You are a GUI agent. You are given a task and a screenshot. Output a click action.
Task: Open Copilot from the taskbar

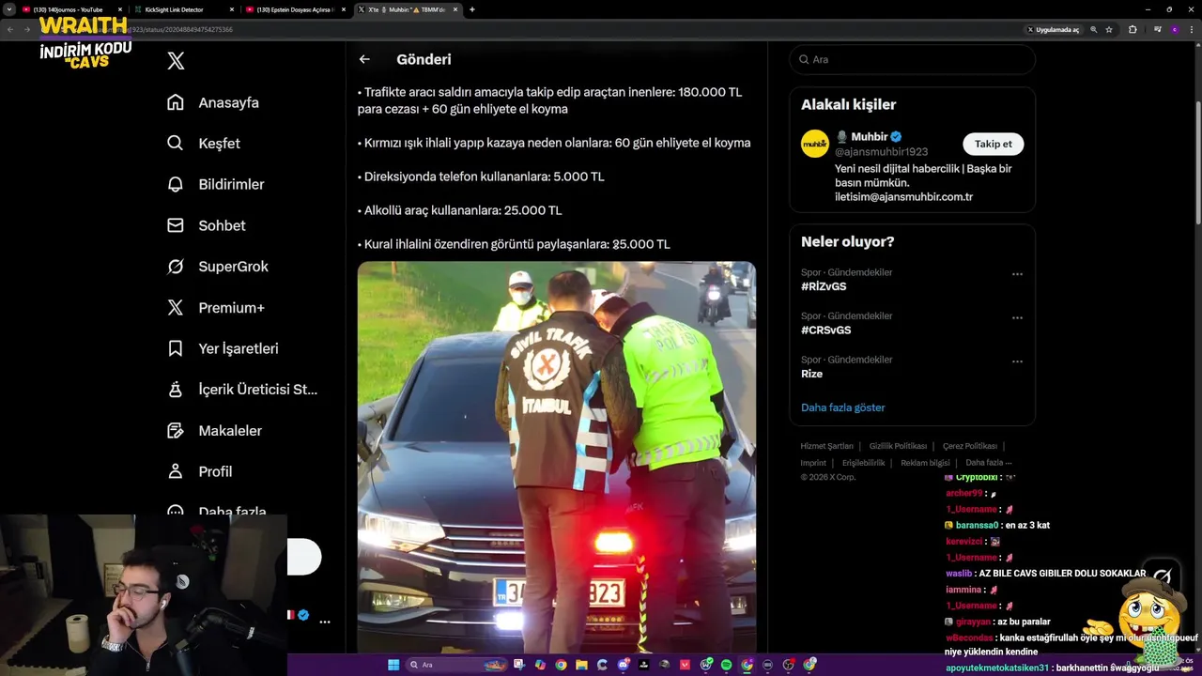[x=540, y=665]
